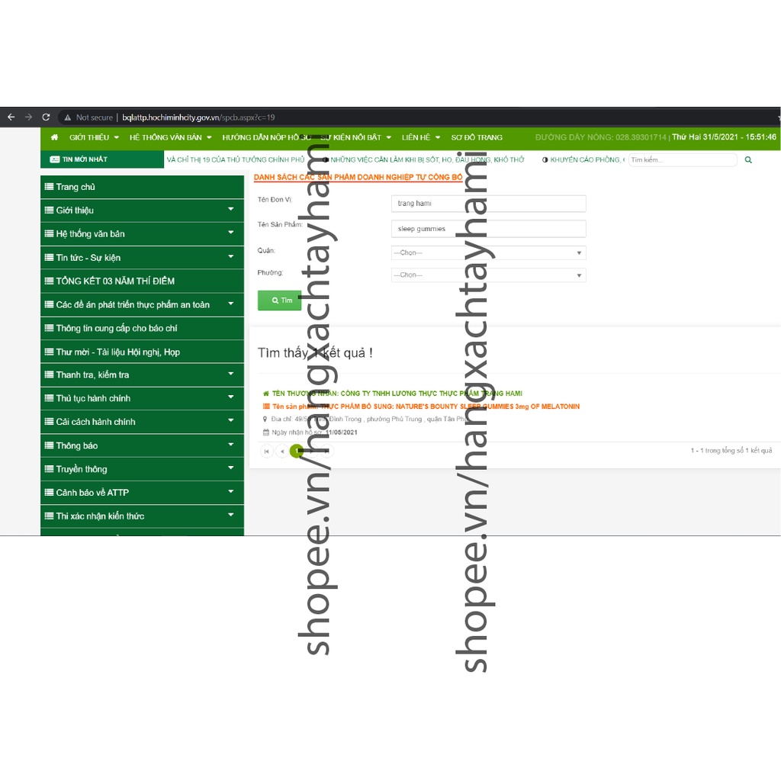Reload the page with refresh icon
This screenshot has height=781, width=781.
46,117
